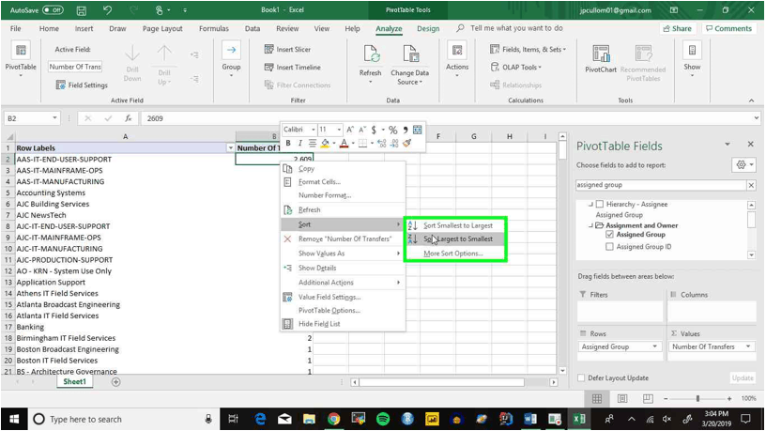This screenshot has width=766, height=431.
Task: Switch to Normal view in status bar
Action: 597,399
